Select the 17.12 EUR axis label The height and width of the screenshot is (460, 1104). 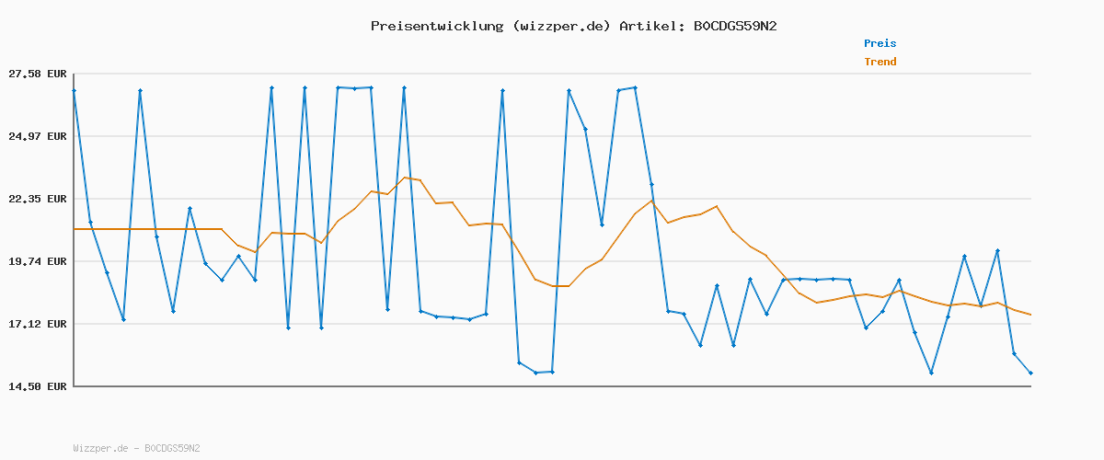coord(37,324)
